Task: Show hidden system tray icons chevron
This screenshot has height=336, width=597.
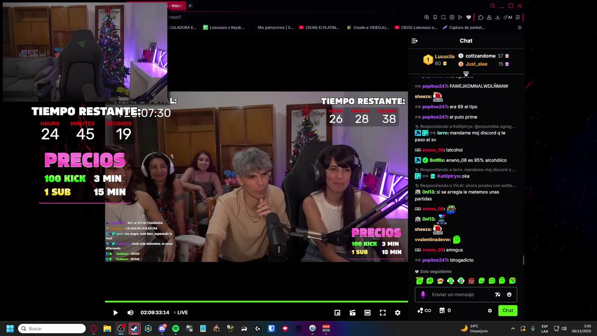Action: tap(513, 329)
